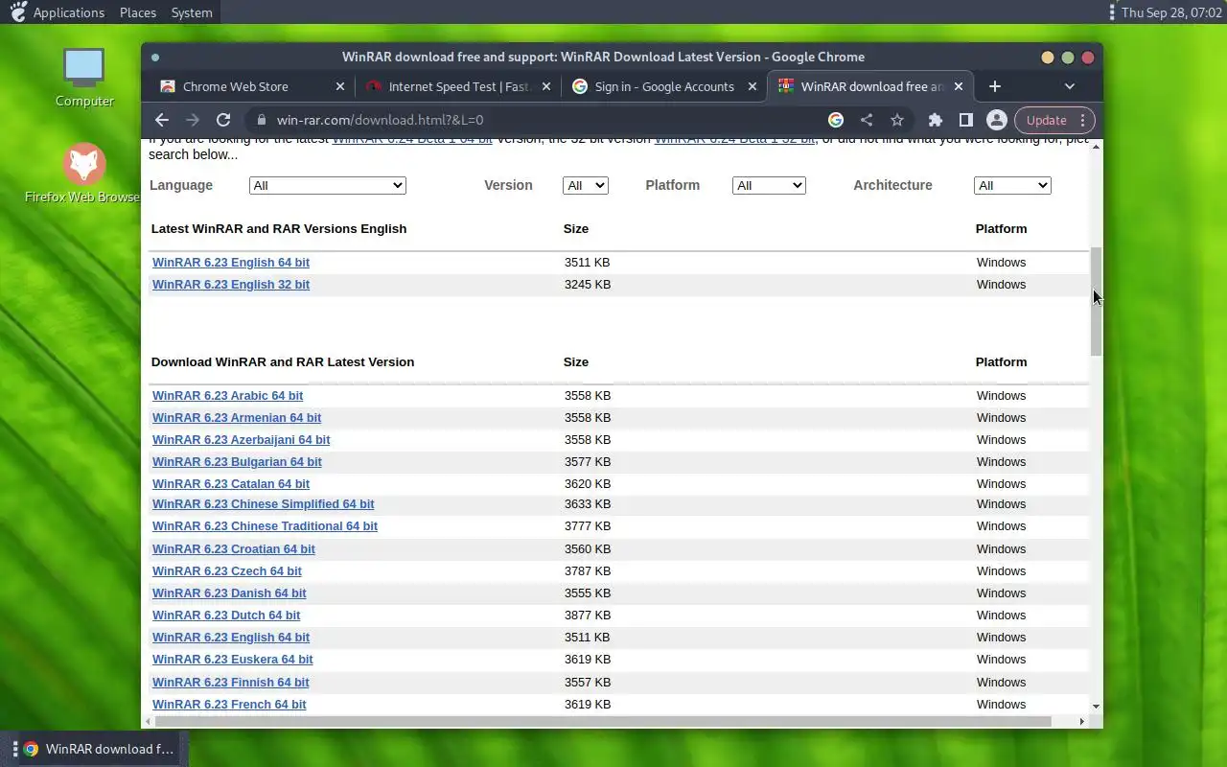Open the Extensions puzzle icon
The width and height of the screenshot is (1227, 767).
click(936, 120)
